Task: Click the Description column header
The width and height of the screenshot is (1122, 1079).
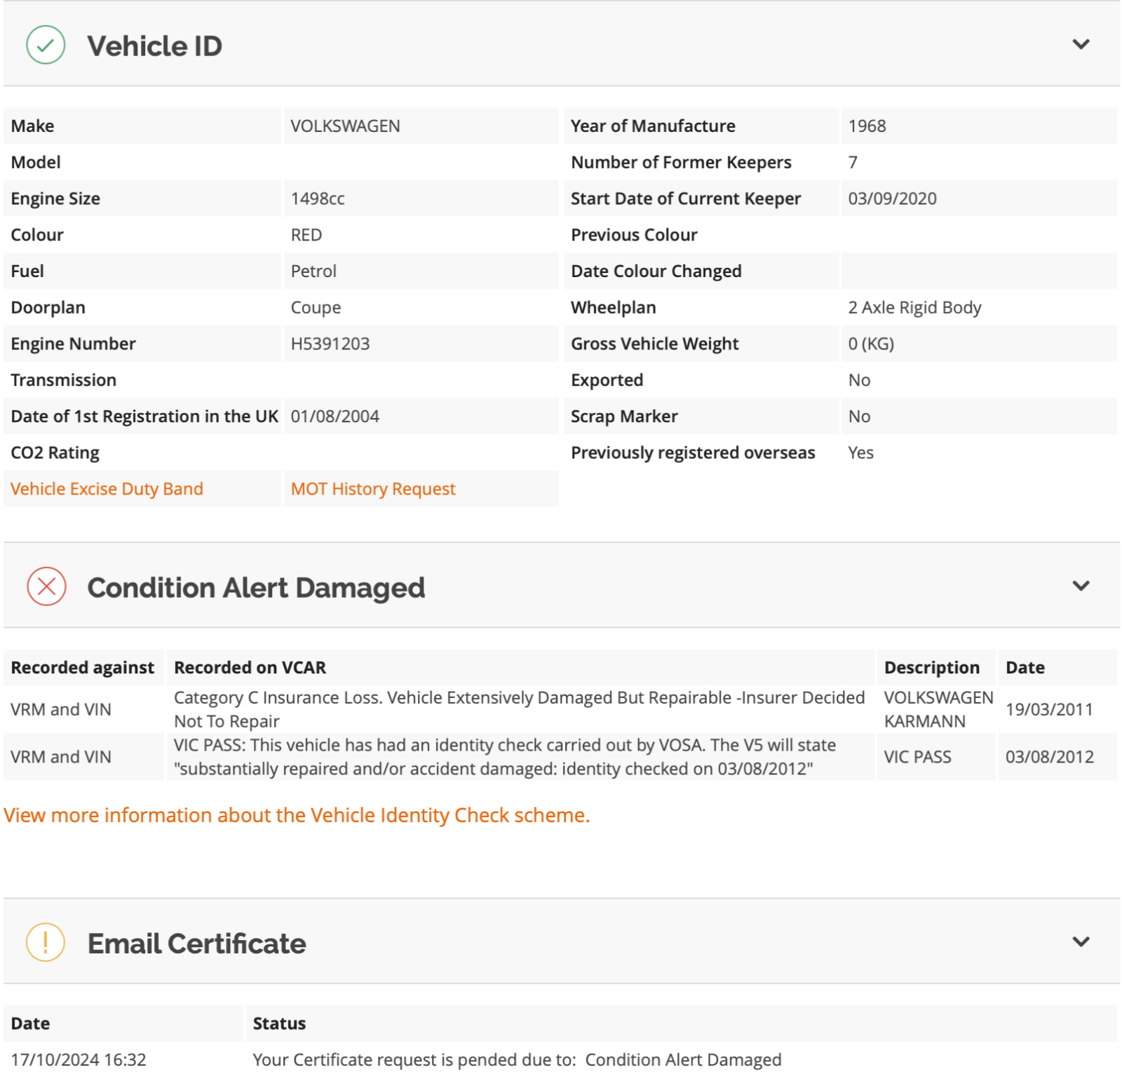Action: coord(931,668)
